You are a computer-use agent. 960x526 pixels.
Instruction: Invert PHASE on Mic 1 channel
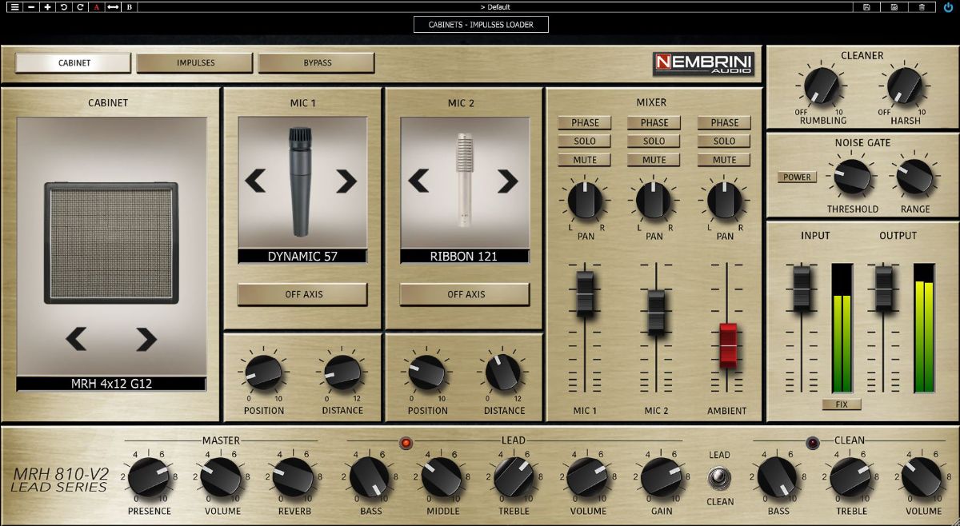(585, 122)
